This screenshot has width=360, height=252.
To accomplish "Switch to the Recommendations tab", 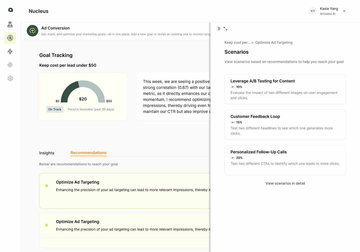I will [x=88, y=153].
